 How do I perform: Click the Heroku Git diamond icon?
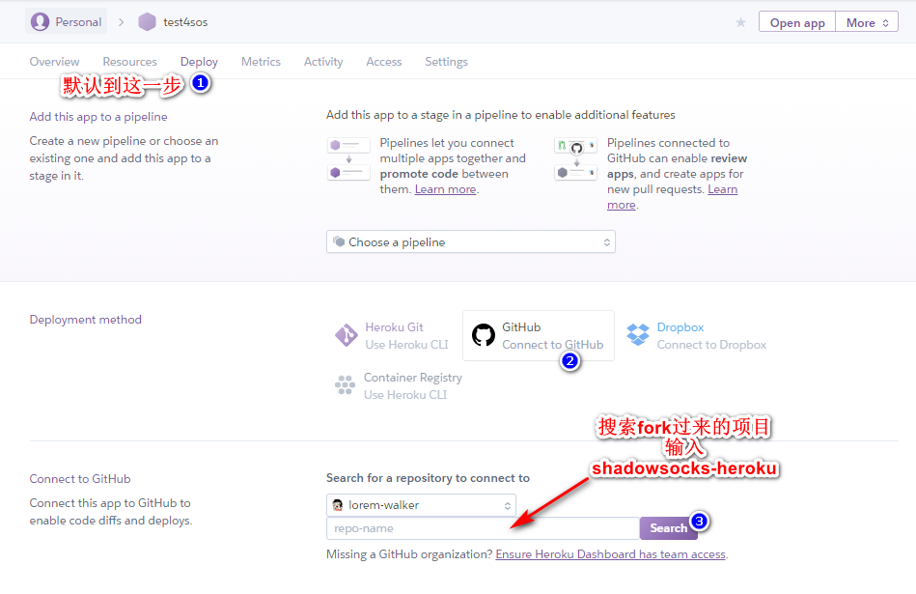tap(347, 335)
